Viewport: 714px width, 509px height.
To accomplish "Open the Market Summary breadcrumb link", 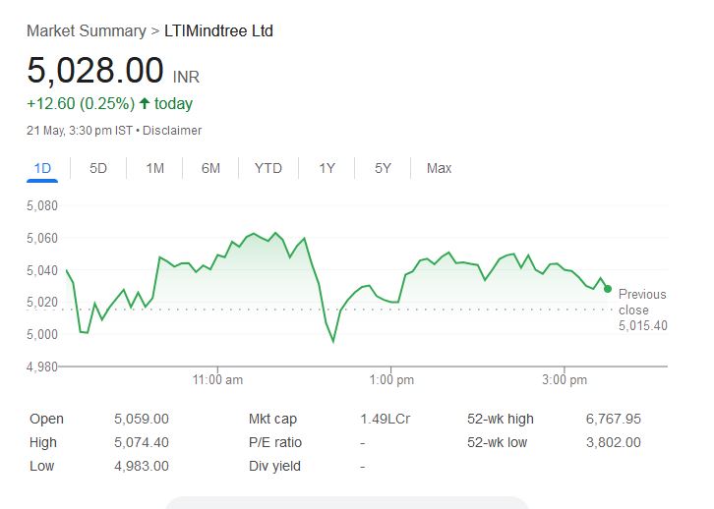I will coord(87,30).
